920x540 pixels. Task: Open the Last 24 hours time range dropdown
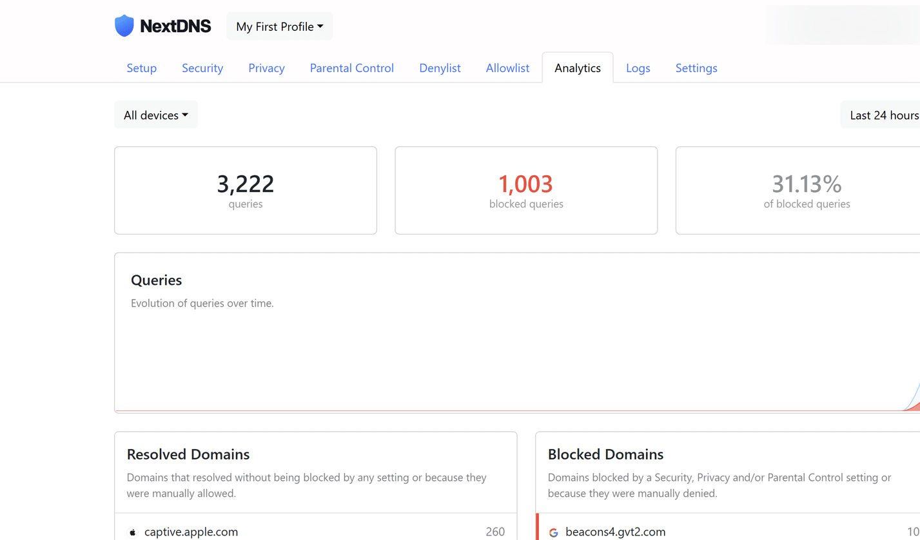coord(881,115)
